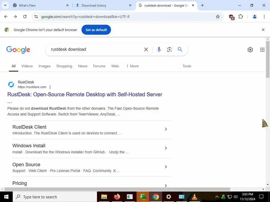This screenshot has height=202, width=270.
Task: Open the tab search dropdown arrow
Action: pos(5,5)
